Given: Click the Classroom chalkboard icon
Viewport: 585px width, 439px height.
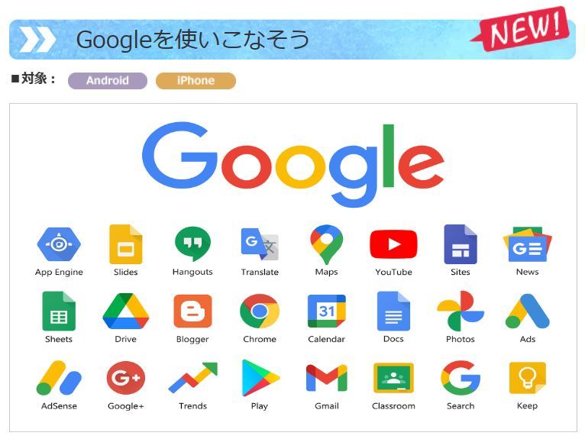Looking at the screenshot, I should [x=393, y=378].
